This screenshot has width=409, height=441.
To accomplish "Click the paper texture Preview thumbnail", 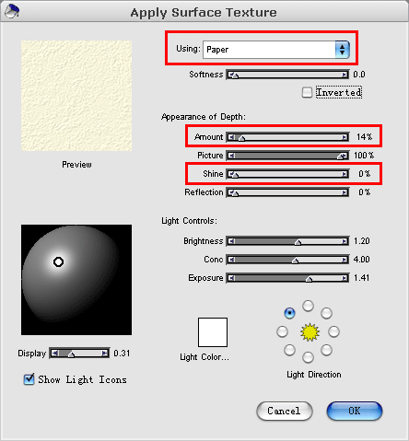I will [x=76, y=96].
